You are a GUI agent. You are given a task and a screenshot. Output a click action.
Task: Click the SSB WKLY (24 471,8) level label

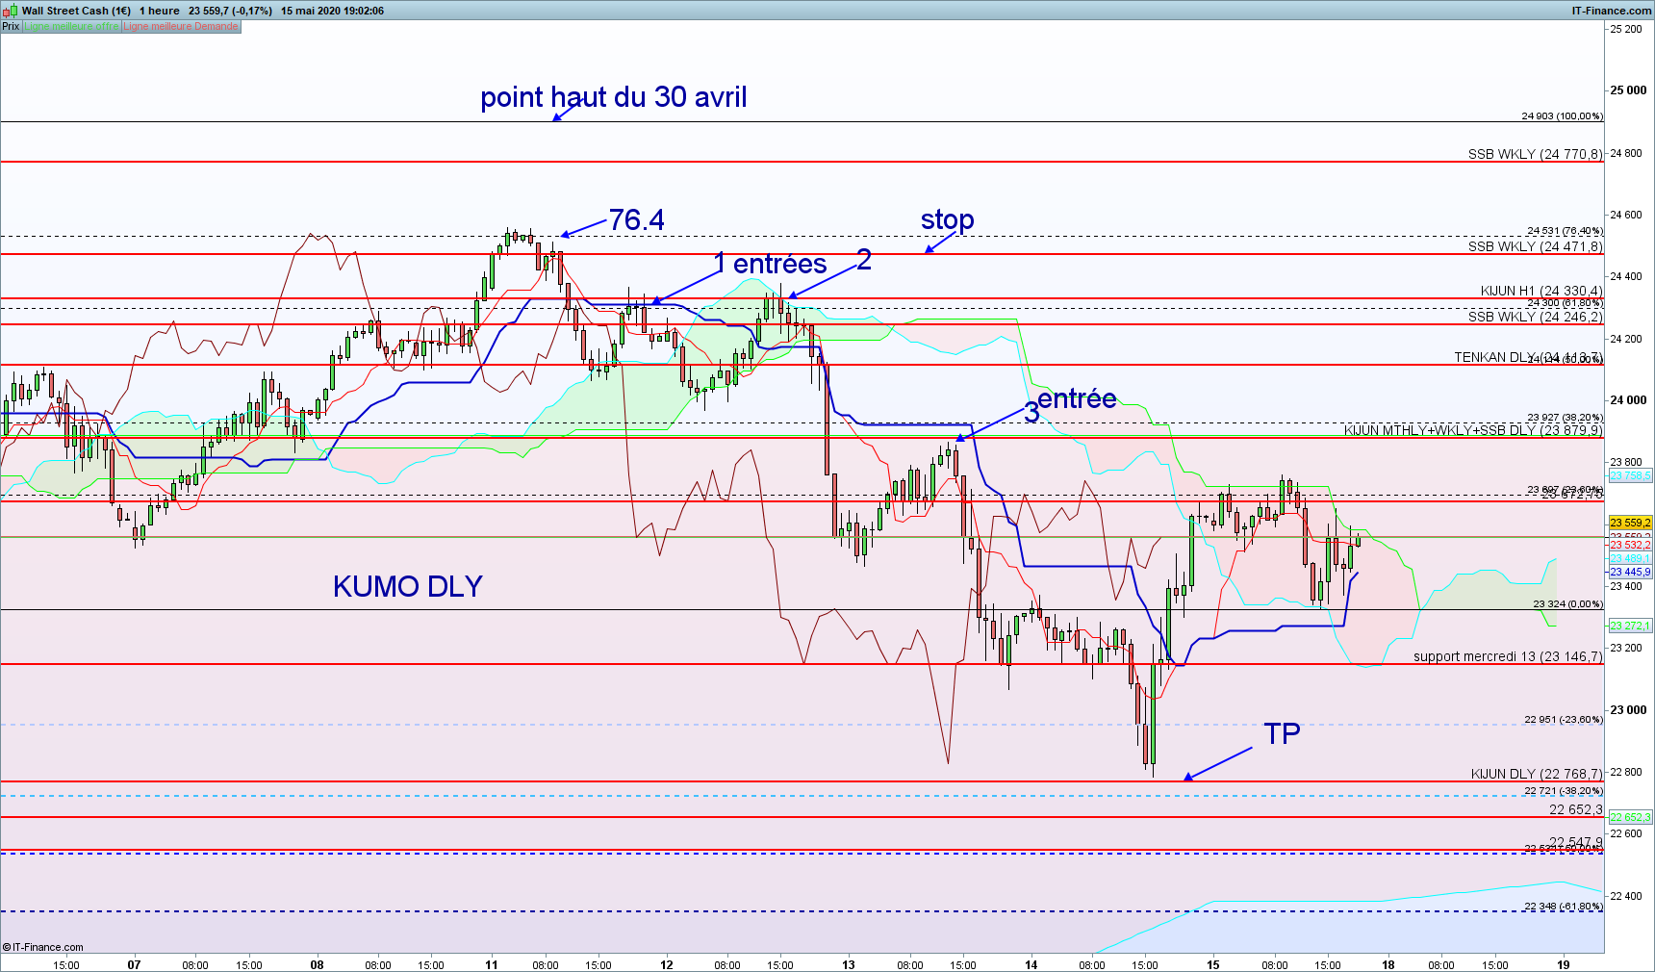(1536, 246)
